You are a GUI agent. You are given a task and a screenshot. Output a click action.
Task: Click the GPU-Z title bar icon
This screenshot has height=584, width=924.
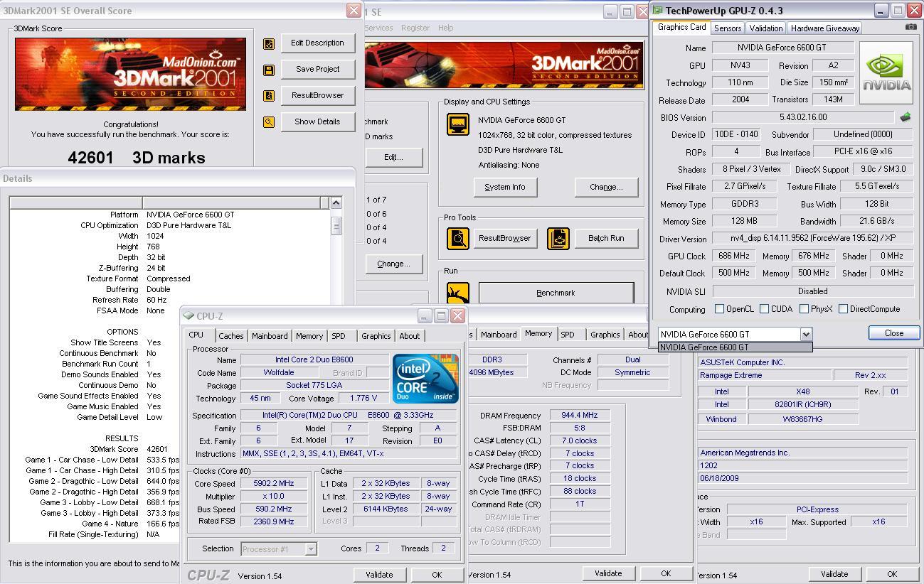pos(658,11)
